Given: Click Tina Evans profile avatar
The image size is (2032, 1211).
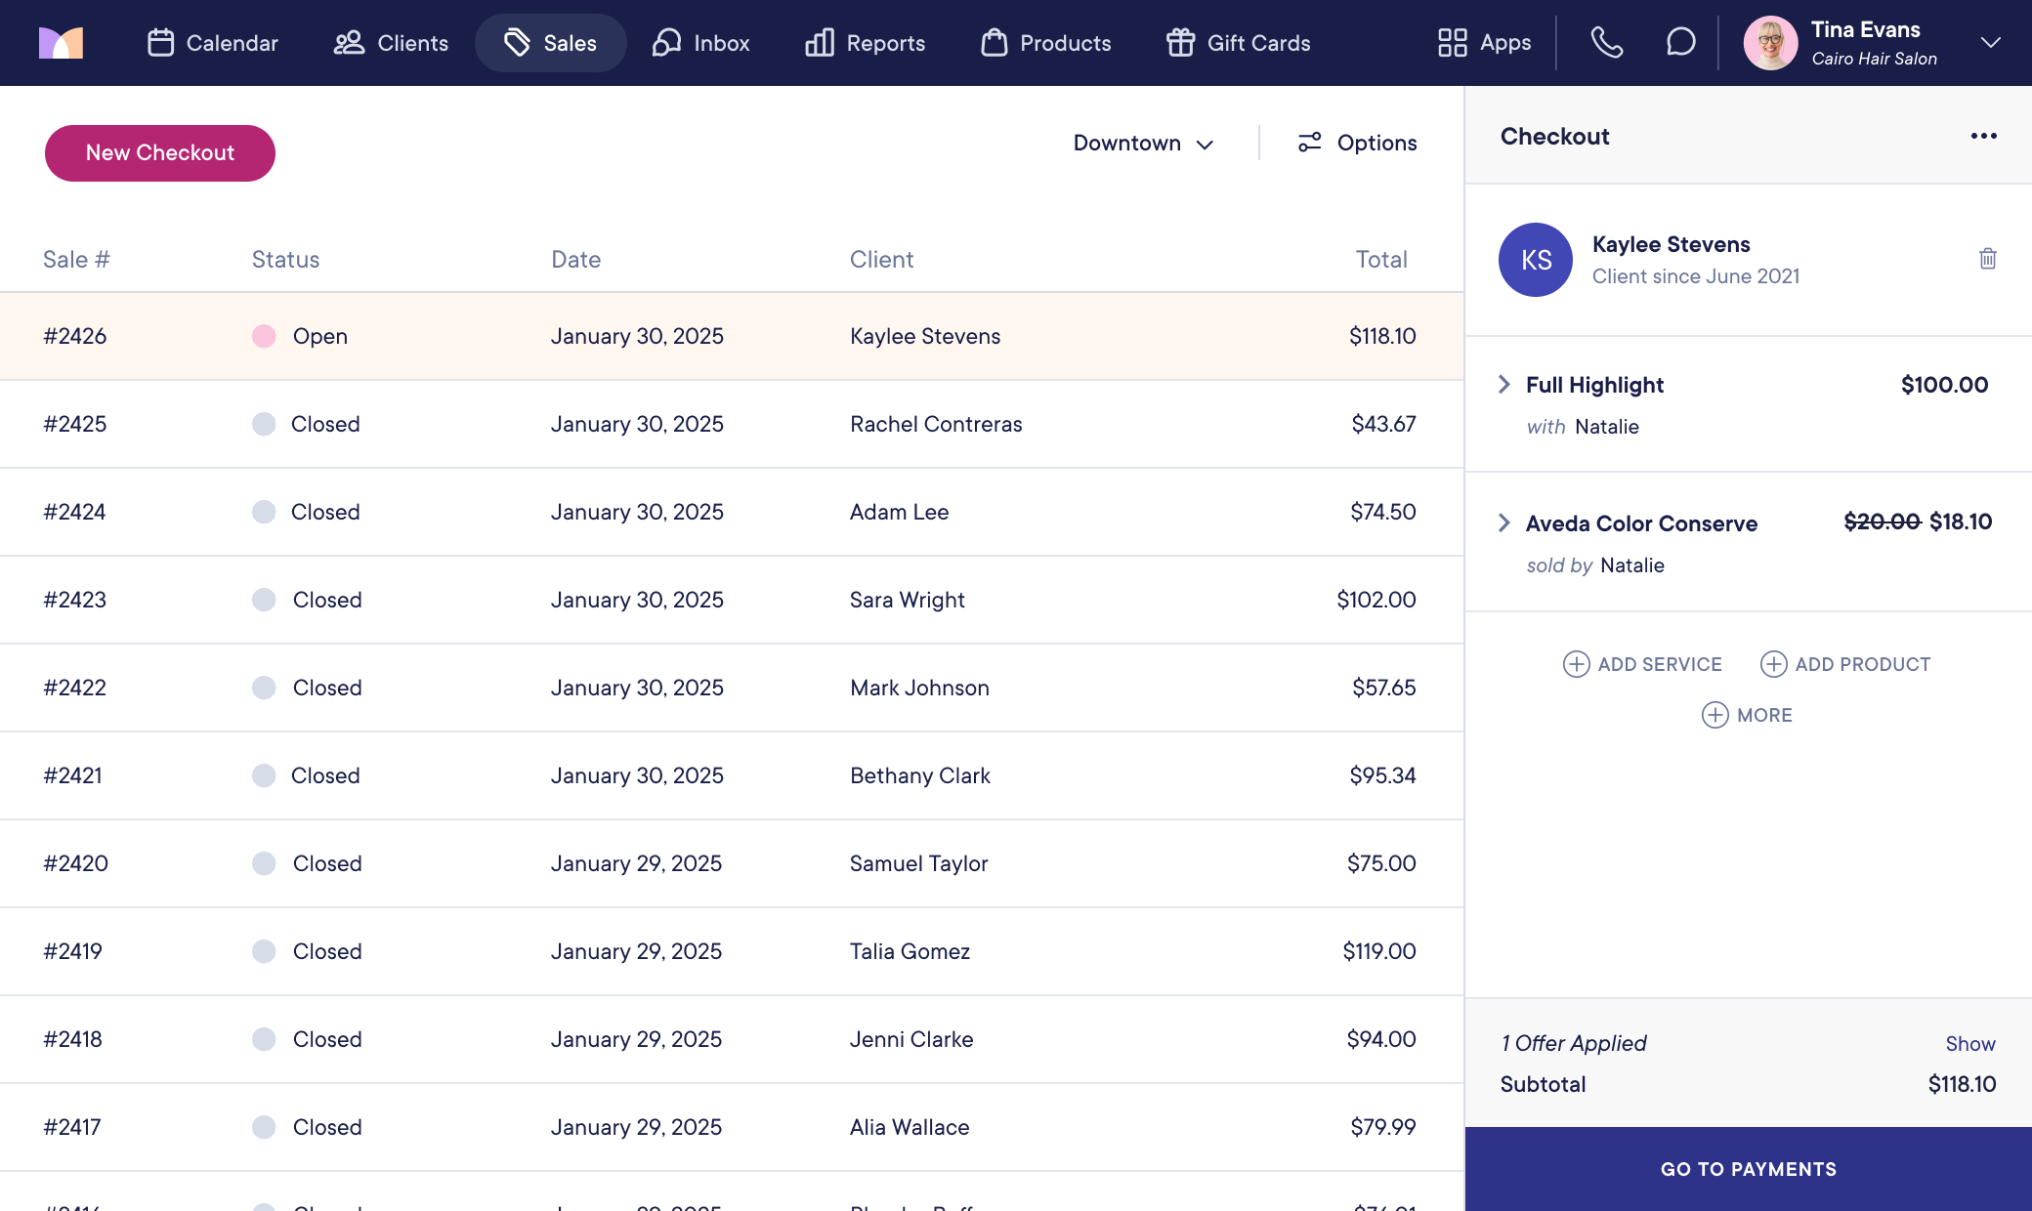Looking at the screenshot, I should click(1770, 43).
